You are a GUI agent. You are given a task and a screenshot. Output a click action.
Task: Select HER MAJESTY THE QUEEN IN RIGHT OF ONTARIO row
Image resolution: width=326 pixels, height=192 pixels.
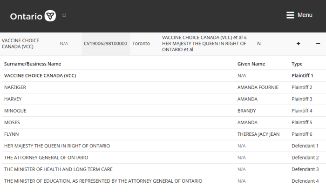click(164, 146)
